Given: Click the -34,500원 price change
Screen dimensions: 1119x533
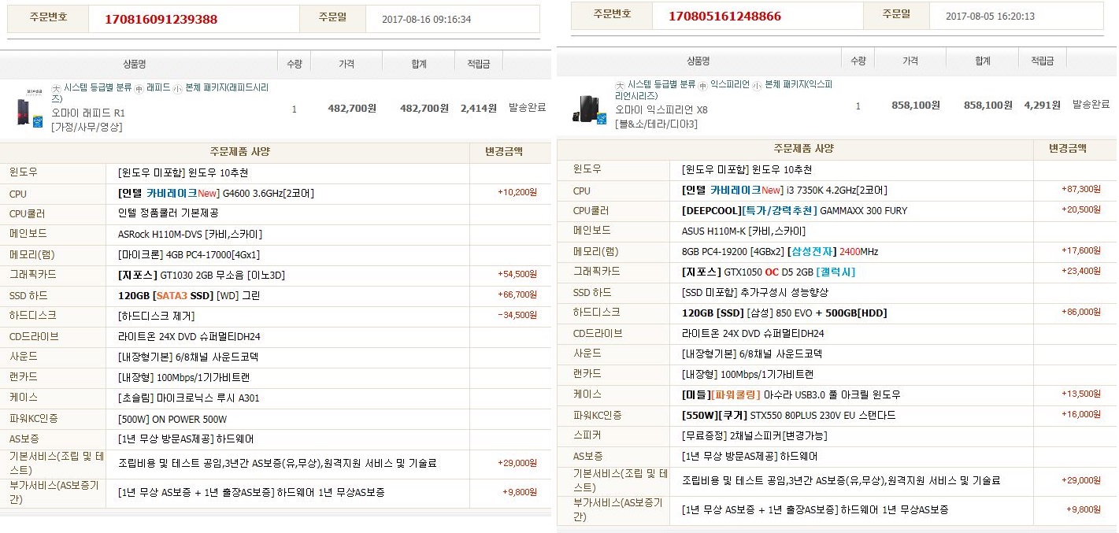Looking at the screenshot, I should (517, 315).
